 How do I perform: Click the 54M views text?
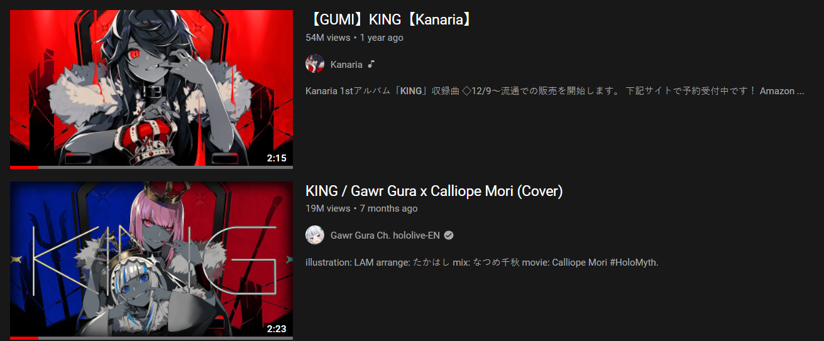point(327,38)
